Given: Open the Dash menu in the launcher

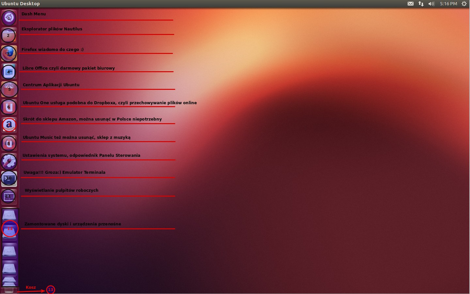Looking at the screenshot, I should click(9, 17).
